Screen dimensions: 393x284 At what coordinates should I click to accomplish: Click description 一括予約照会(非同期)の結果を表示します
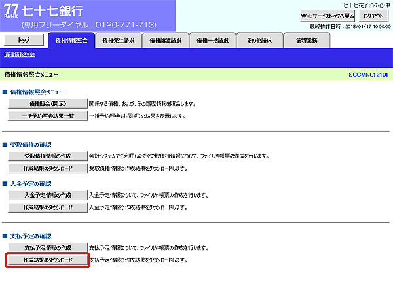click(x=138, y=116)
